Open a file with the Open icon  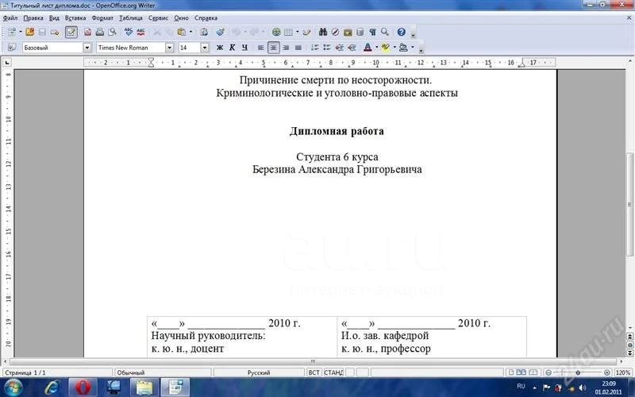tap(30, 32)
